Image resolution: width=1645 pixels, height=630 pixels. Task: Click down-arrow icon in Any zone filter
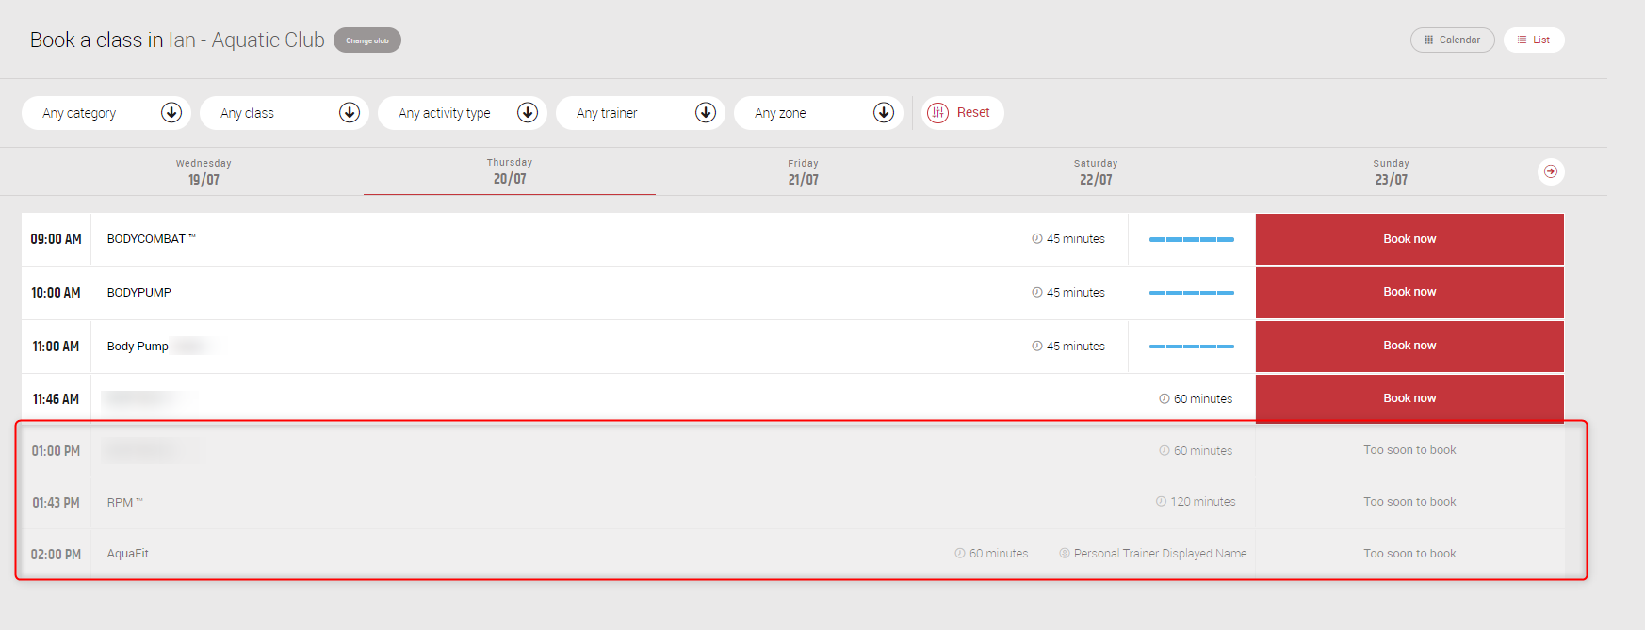click(x=883, y=113)
